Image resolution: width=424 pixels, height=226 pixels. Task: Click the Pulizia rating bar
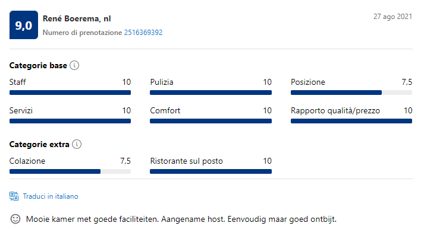(x=211, y=93)
